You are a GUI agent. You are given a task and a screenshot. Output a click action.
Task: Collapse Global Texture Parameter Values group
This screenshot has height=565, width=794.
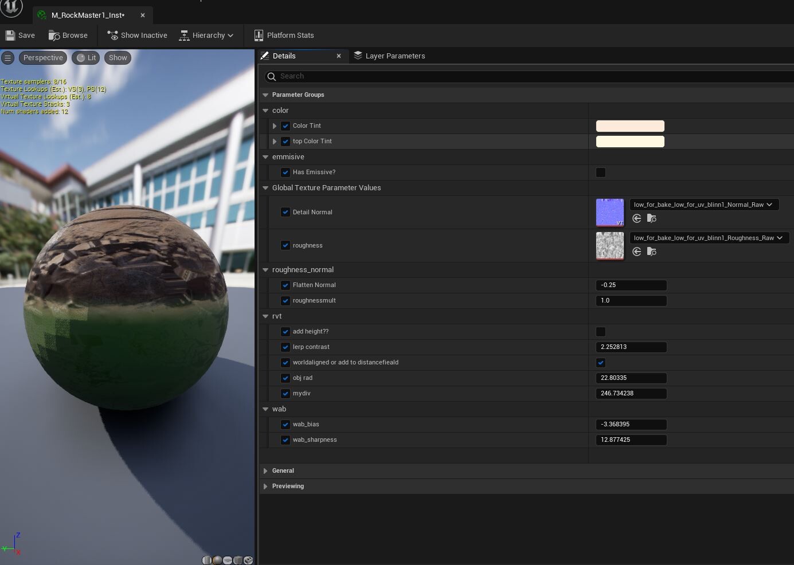coord(265,188)
